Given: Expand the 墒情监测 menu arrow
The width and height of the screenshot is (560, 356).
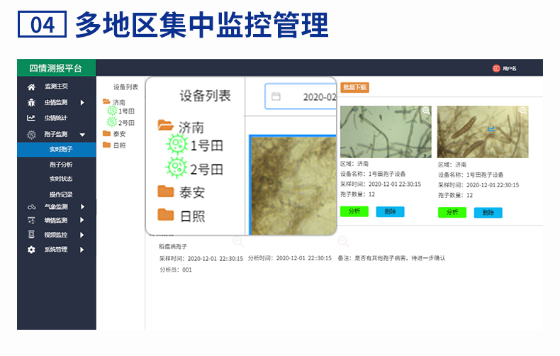Looking at the screenshot, I should pos(82,221).
